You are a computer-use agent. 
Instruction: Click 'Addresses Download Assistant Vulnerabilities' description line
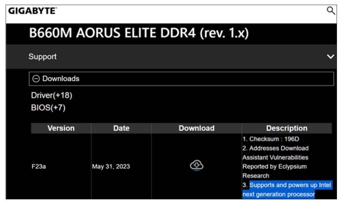click(x=276, y=153)
